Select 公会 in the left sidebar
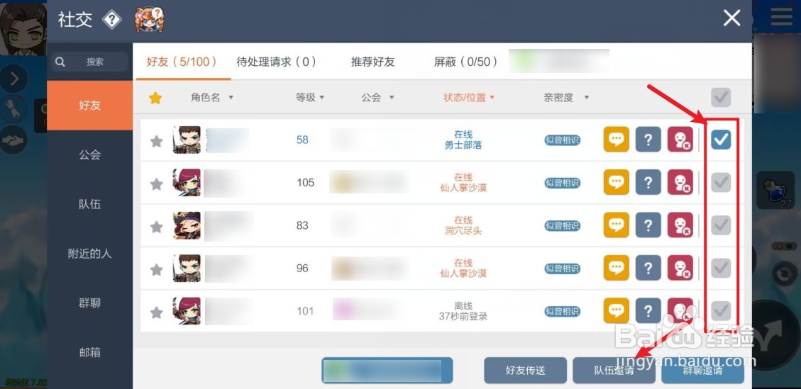The width and height of the screenshot is (801, 389). [x=90, y=154]
